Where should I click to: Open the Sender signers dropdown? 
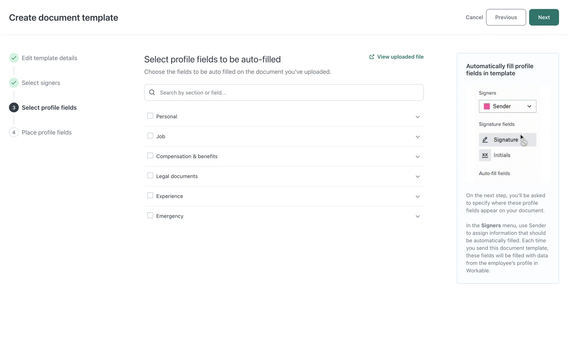(507, 106)
